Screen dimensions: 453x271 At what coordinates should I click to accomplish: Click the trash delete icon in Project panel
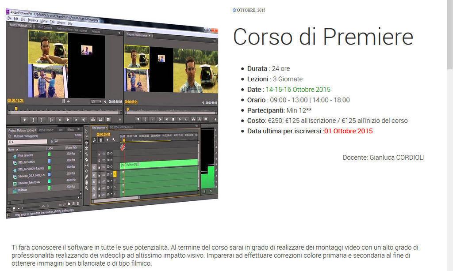(x=78, y=204)
